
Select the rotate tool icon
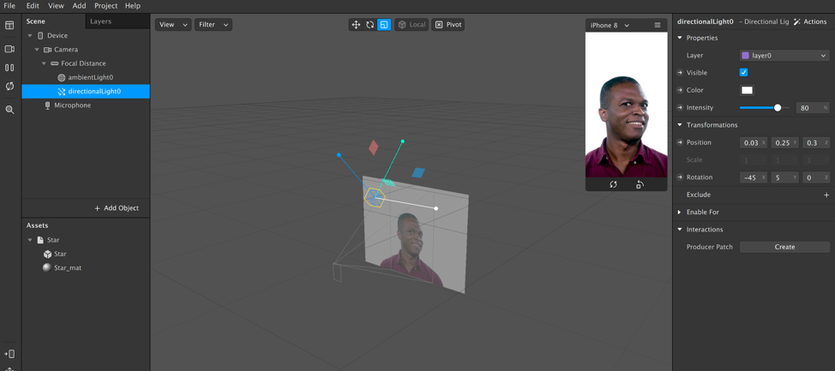pos(369,25)
